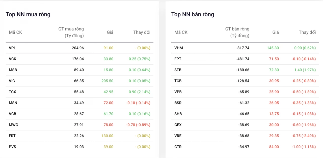Click the 'Top NN mua ròng' heading
323x158 pixels.
click(x=28, y=14)
